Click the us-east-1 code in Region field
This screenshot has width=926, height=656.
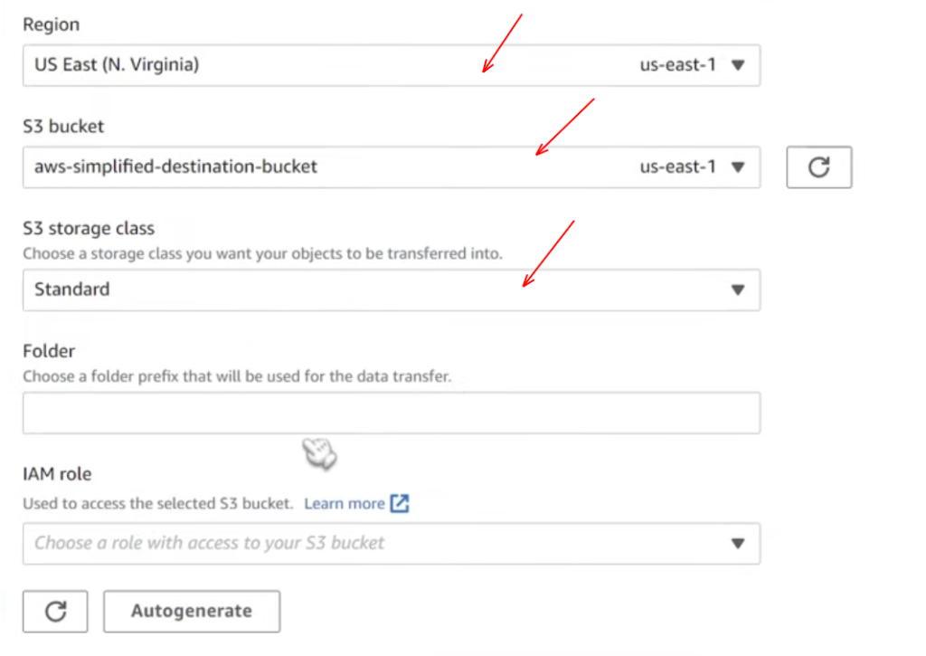click(x=678, y=66)
